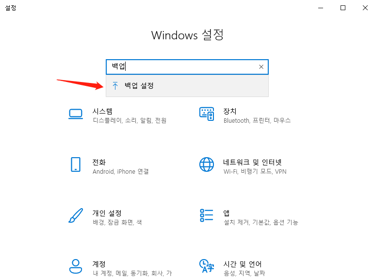Click the Windows 설정 heading
Viewport: 374px width, 278px height.
187,35
